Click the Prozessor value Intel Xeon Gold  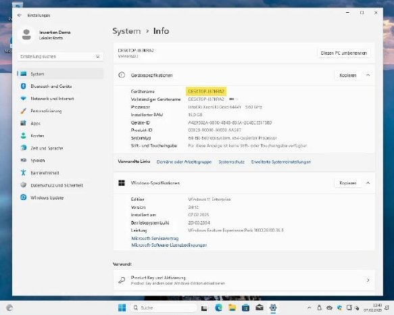[x=225, y=107]
